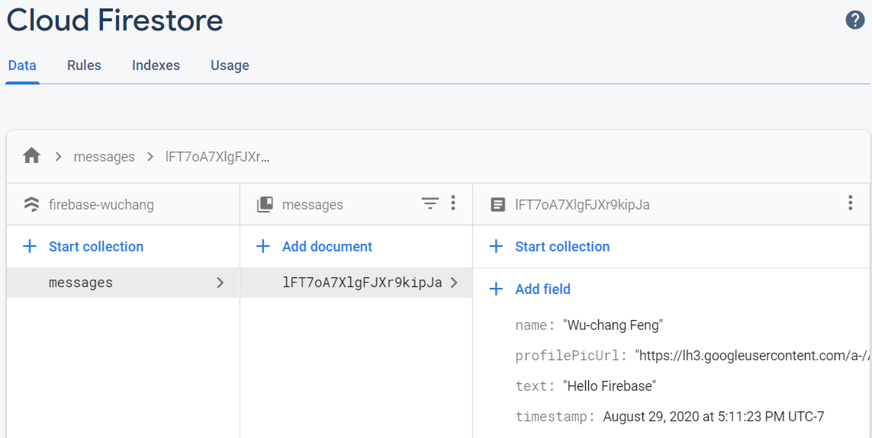This screenshot has height=438, width=872.
Task: Click the plus icon beside Add field
Action: pyautogui.click(x=496, y=289)
